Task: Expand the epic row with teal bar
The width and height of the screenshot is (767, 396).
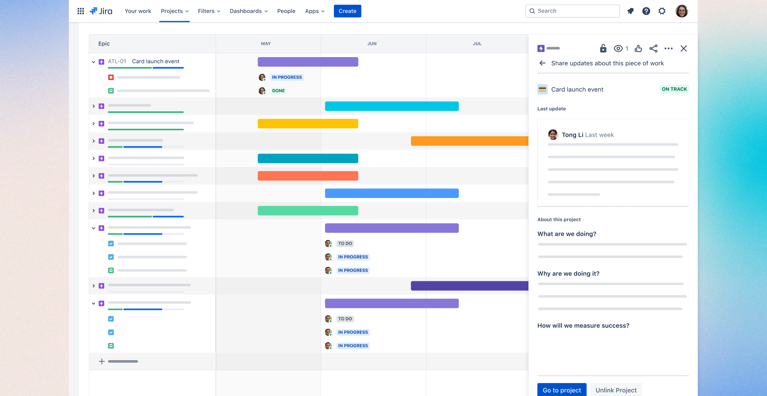Action: pos(93,159)
